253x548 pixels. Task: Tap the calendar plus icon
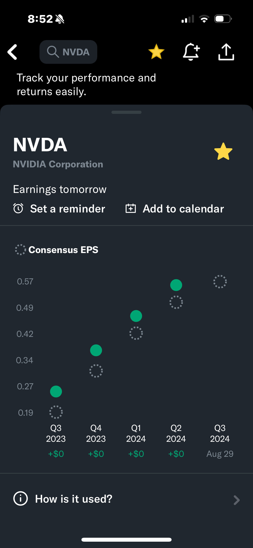point(131,208)
